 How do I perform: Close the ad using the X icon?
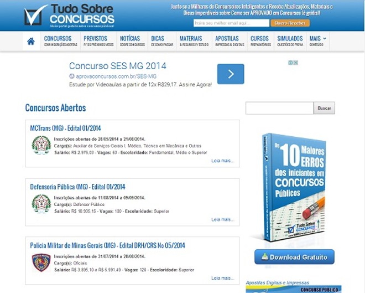296,63
